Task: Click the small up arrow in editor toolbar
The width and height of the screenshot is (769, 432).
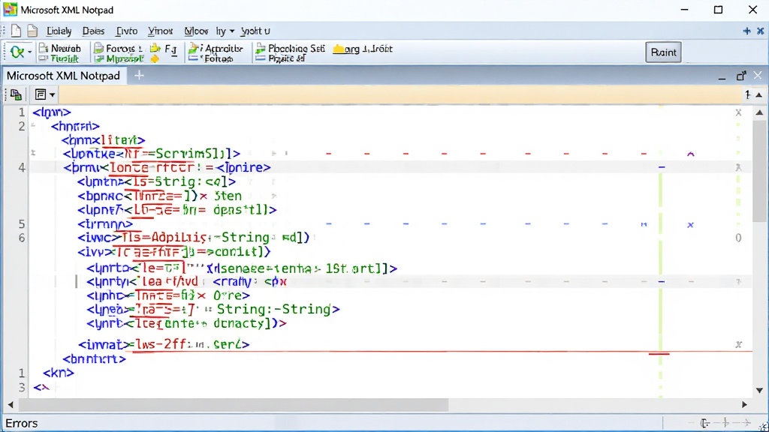Action: click(x=759, y=95)
